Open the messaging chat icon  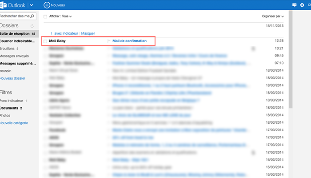(294, 5)
